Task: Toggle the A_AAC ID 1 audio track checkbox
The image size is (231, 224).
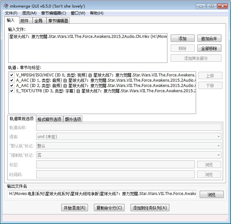Action: point(12,80)
